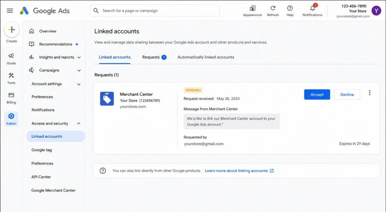This screenshot has width=386, height=212.
Task: Expand the Account settings chevron
Action: pos(79,84)
